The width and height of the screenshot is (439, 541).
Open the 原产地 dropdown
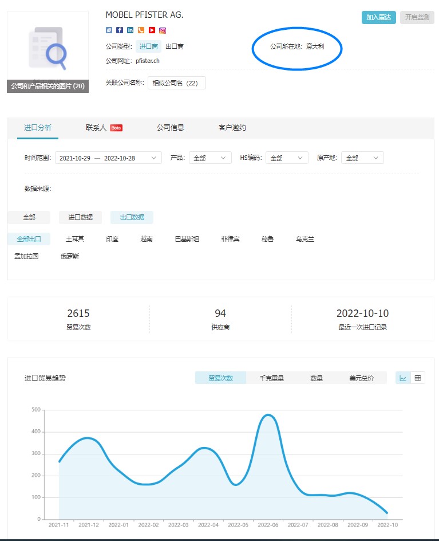[x=362, y=158]
